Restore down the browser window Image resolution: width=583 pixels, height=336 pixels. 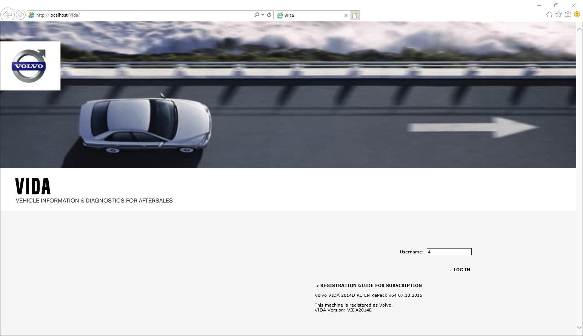pyautogui.click(x=556, y=5)
